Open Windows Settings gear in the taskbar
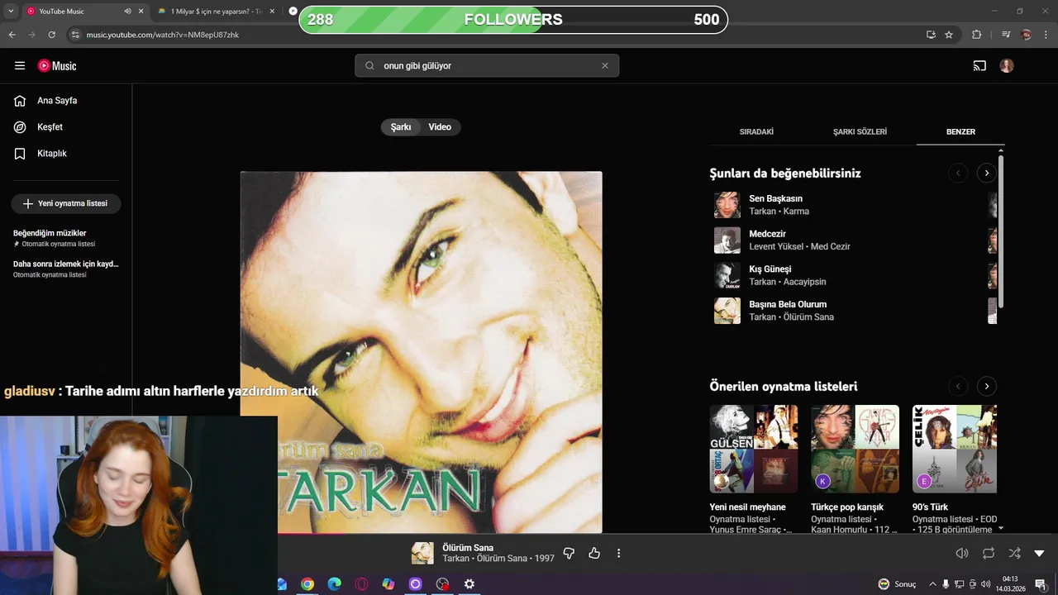The width and height of the screenshot is (1058, 595). (x=469, y=584)
